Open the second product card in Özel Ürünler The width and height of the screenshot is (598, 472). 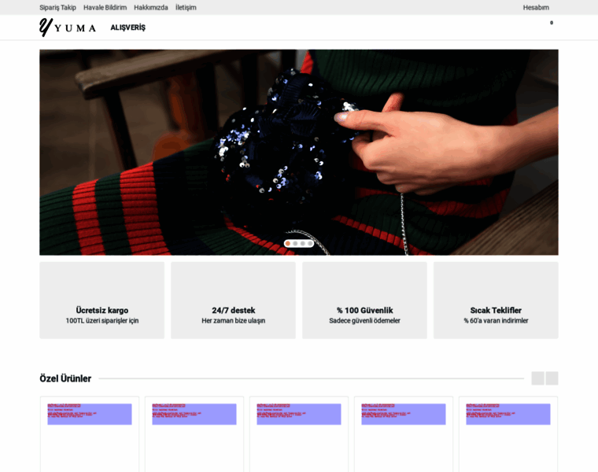[194, 434]
